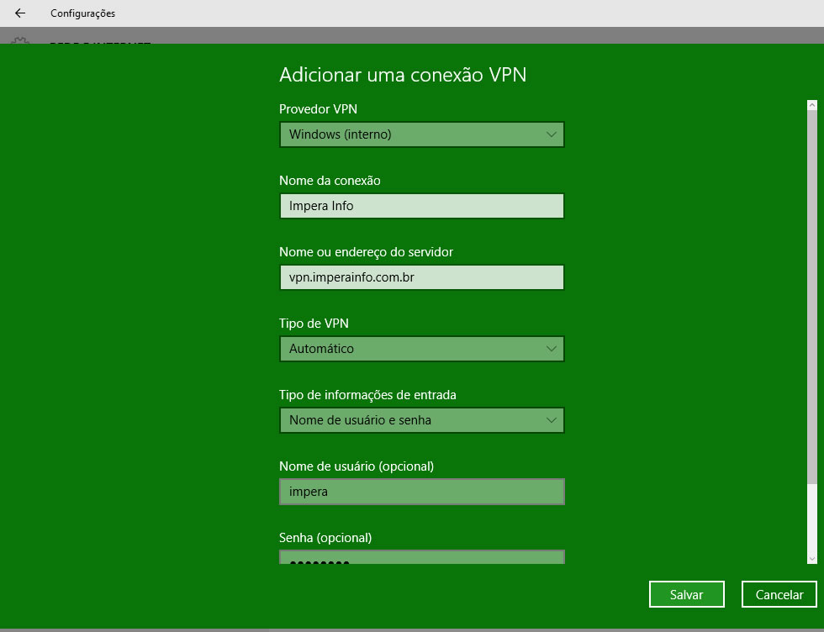This screenshot has width=824, height=632.
Task: Click the Tipo de informações de entrada label
Action: 367,394
